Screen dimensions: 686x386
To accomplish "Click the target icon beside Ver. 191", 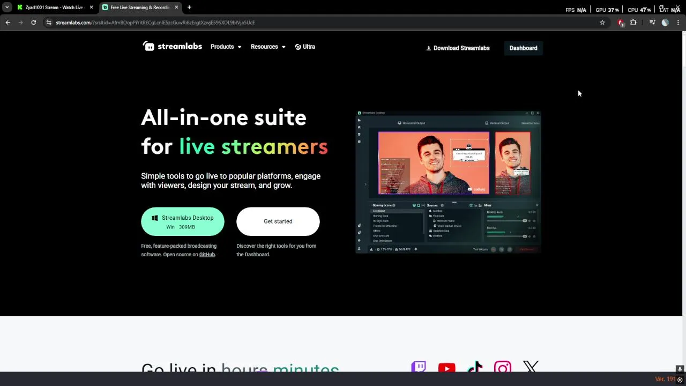I will (680, 380).
